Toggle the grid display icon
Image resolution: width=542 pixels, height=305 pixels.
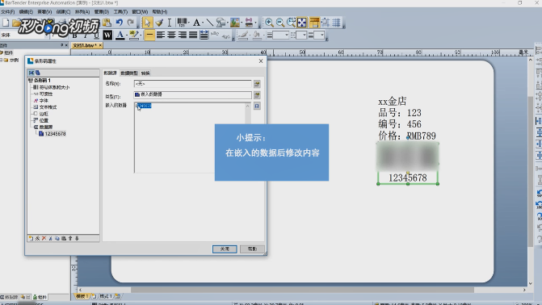click(336, 23)
